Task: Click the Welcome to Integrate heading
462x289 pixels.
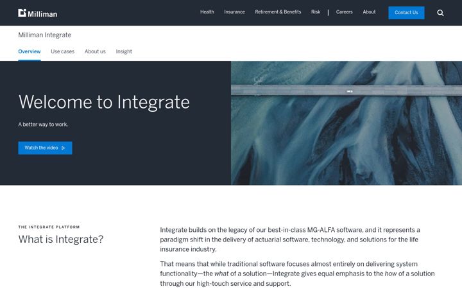Action: [x=104, y=102]
